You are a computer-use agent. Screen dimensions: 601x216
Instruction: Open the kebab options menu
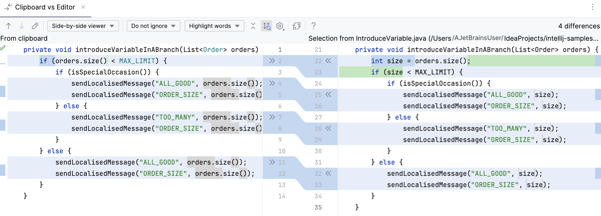(592, 7)
